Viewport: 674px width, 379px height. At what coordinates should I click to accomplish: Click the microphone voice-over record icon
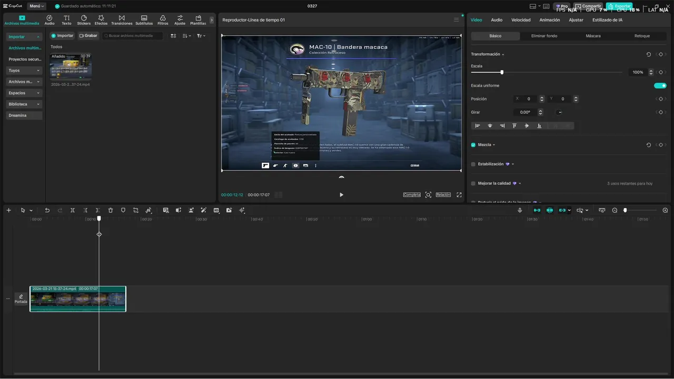point(520,210)
